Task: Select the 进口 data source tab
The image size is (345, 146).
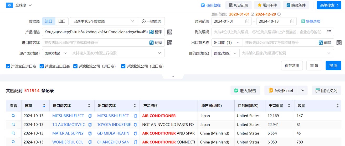Action: pyautogui.click(x=49, y=21)
